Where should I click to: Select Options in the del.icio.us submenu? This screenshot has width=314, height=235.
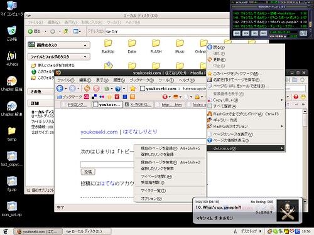point(170,199)
